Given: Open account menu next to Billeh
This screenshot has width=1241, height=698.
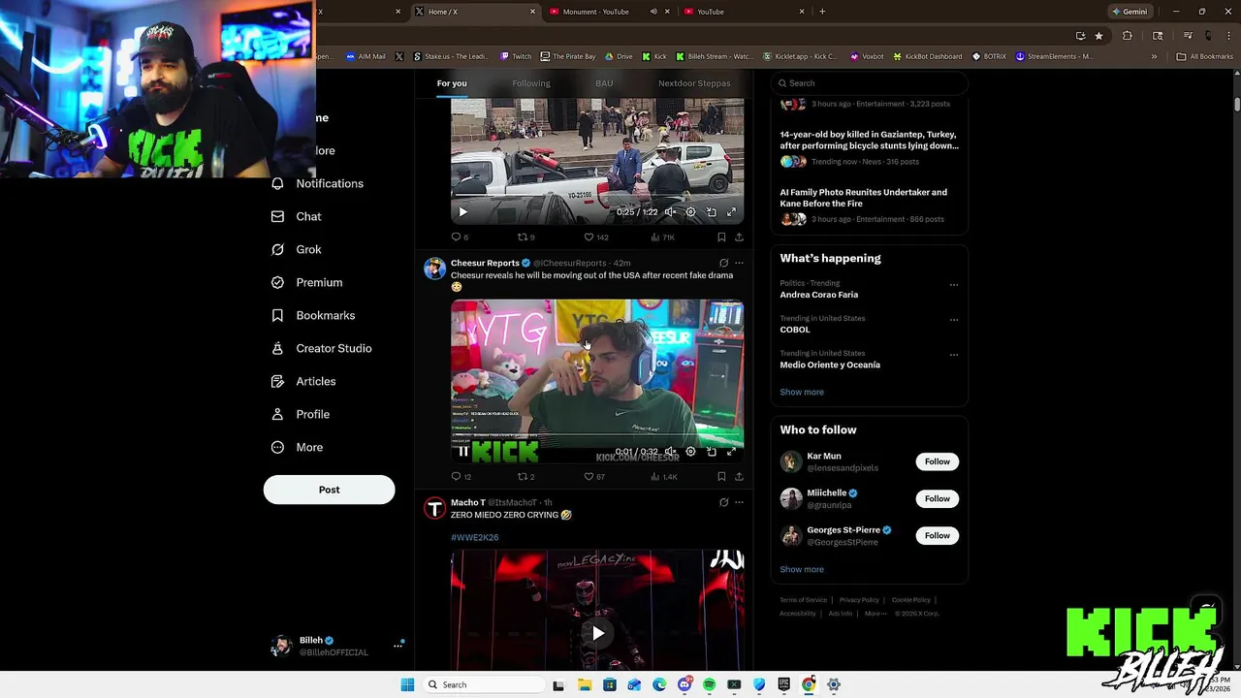Looking at the screenshot, I should click(398, 645).
